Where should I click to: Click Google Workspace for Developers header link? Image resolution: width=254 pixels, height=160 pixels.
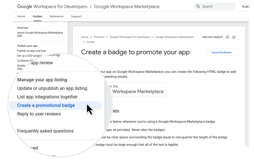click(52, 7)
